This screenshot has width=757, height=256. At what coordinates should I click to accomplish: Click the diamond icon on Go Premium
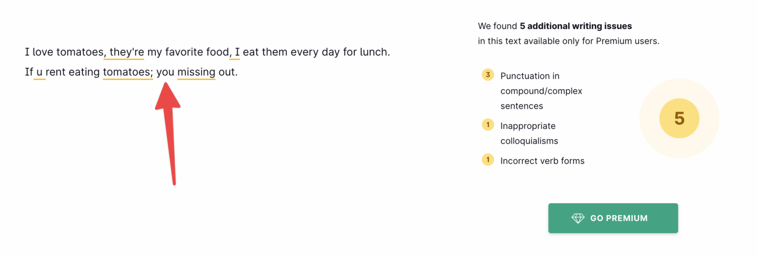578,218
